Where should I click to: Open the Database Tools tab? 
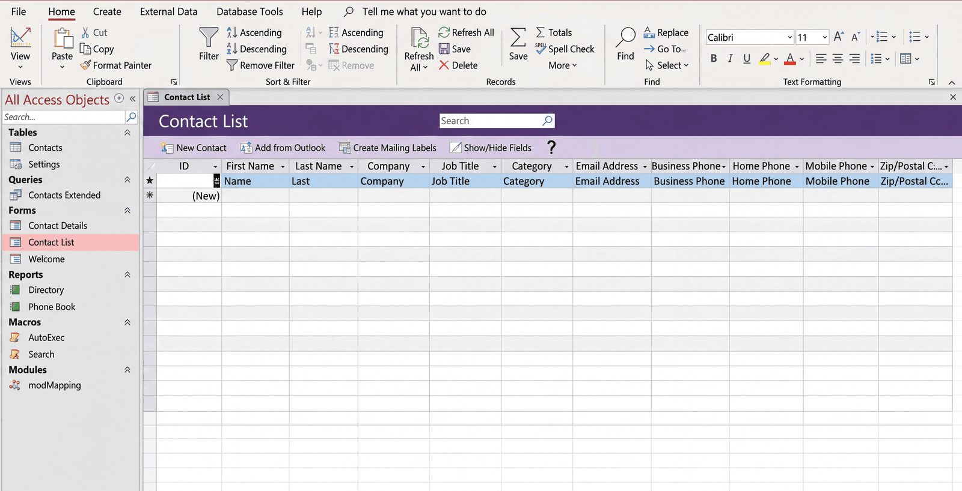click(250, 11)
